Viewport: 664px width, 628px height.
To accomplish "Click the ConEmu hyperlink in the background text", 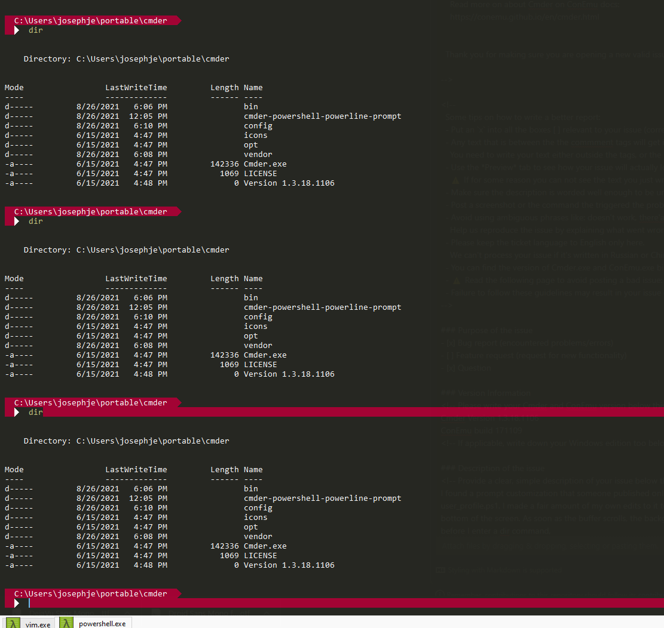I will coord(583,5).
